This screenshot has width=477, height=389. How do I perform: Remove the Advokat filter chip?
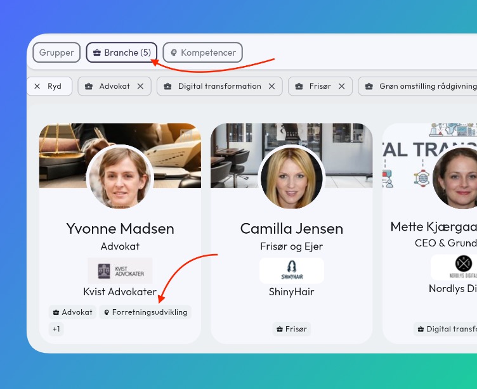tap(140, 86)
